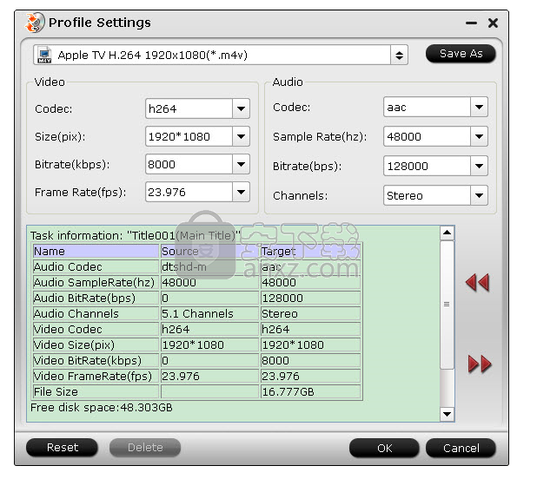Viewport: 537px width, 492px height.
Task: Expand the Channels dropdown
Action: (x=479, y=195)
